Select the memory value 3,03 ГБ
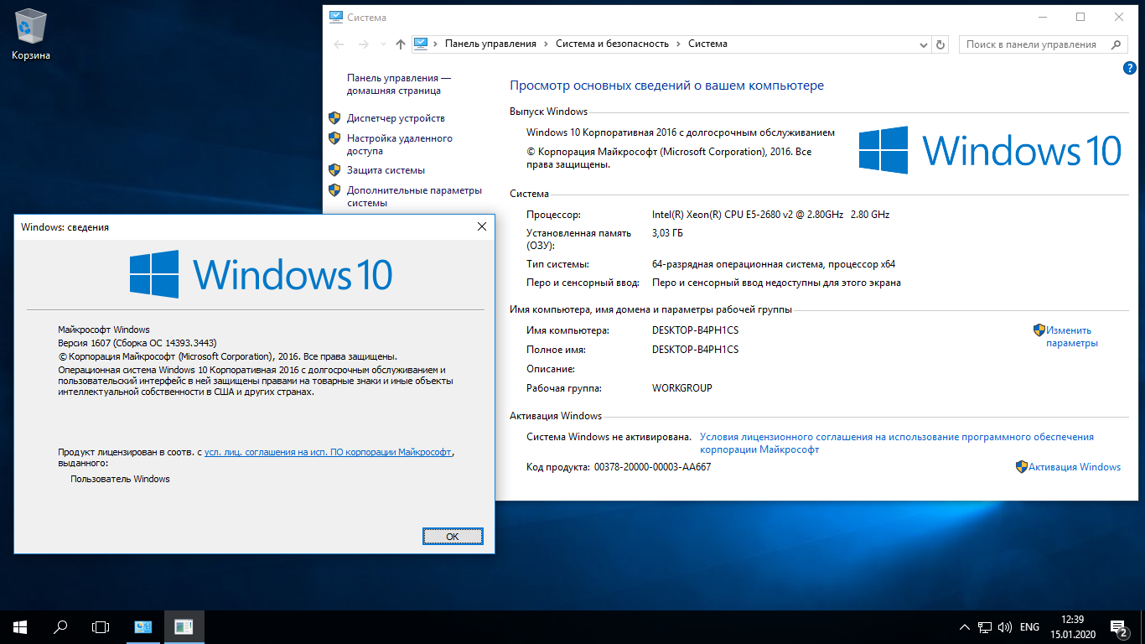The width and height of the screenshot is (1145, 644). 667,233
